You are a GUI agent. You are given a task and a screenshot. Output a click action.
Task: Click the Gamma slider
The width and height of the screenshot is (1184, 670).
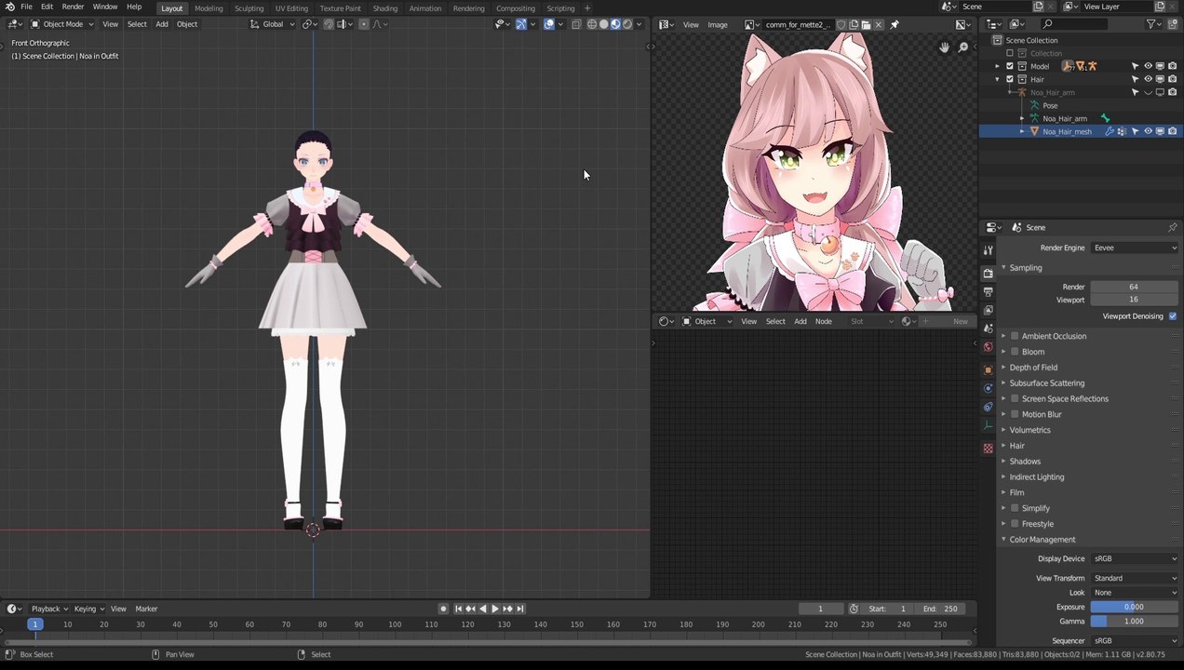tap(1135, 622)
